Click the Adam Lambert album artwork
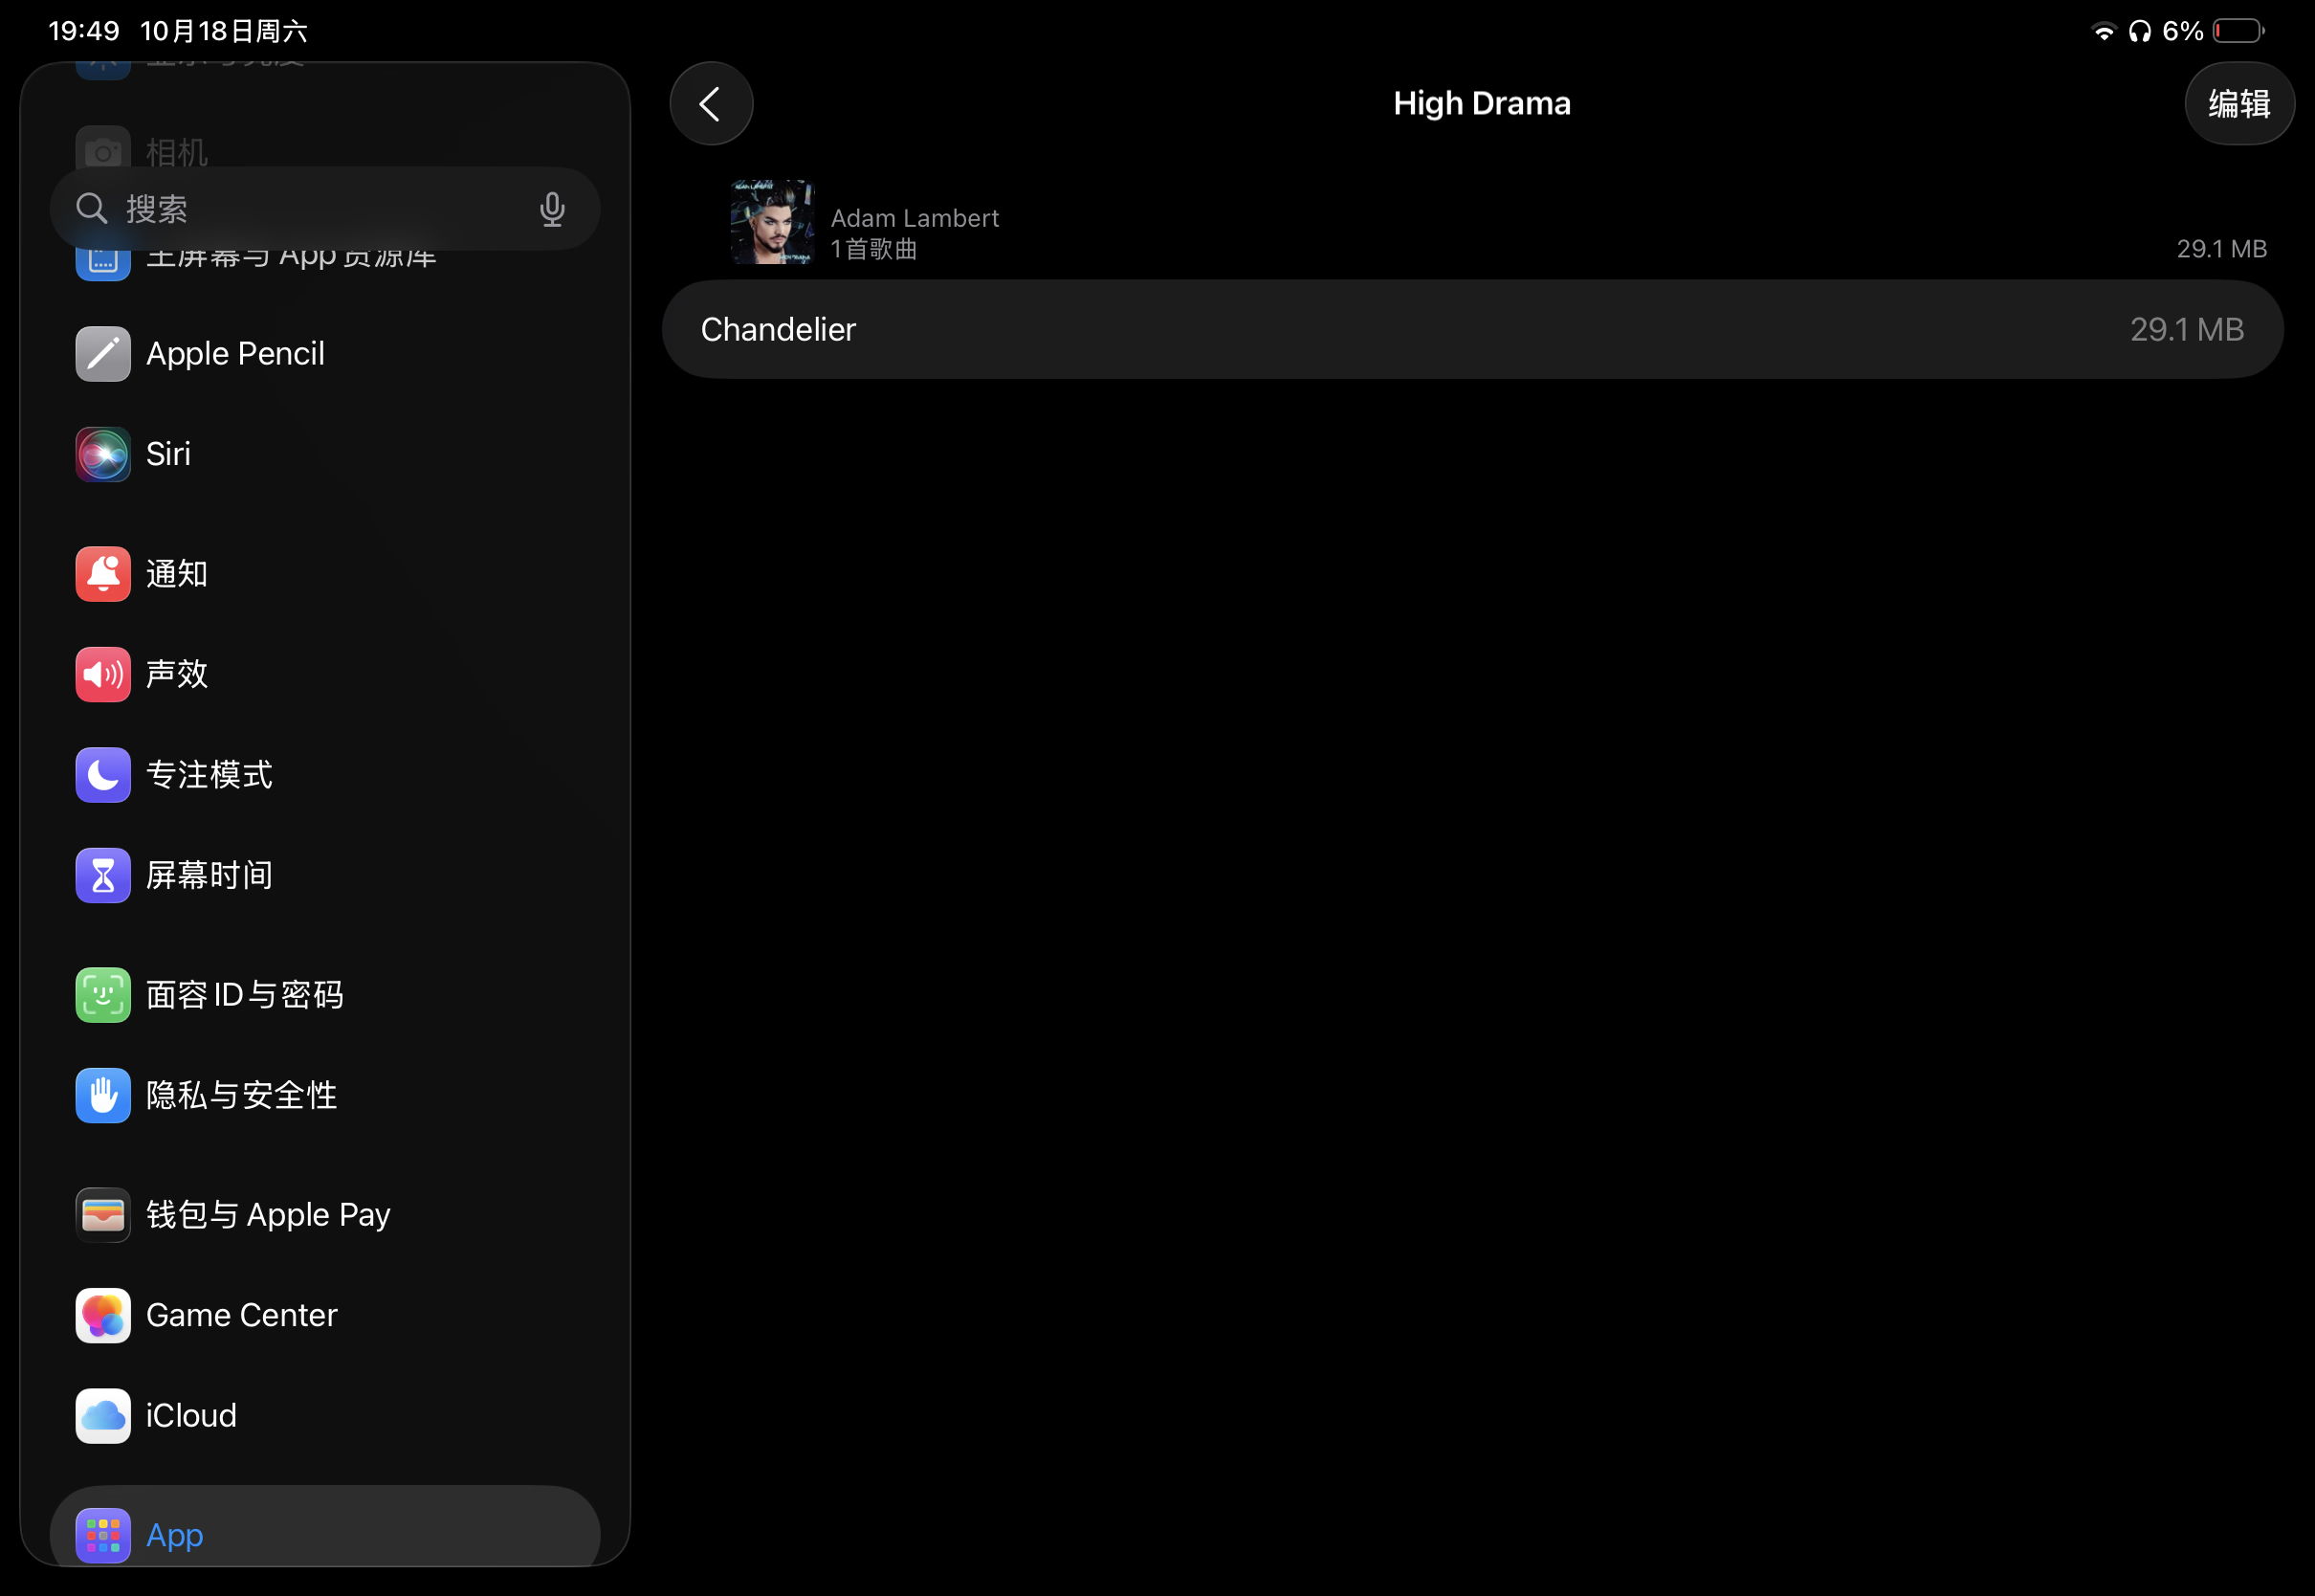 (772, 222)
